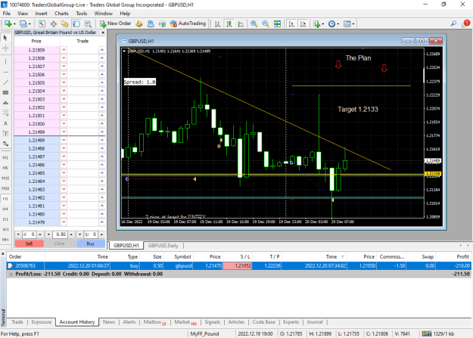This screenshot has width=473, height=338.
Task: Switch to M1 timeframe
Action: 5,158
